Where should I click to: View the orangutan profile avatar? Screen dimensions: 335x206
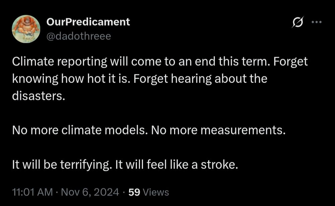(26, 29)
